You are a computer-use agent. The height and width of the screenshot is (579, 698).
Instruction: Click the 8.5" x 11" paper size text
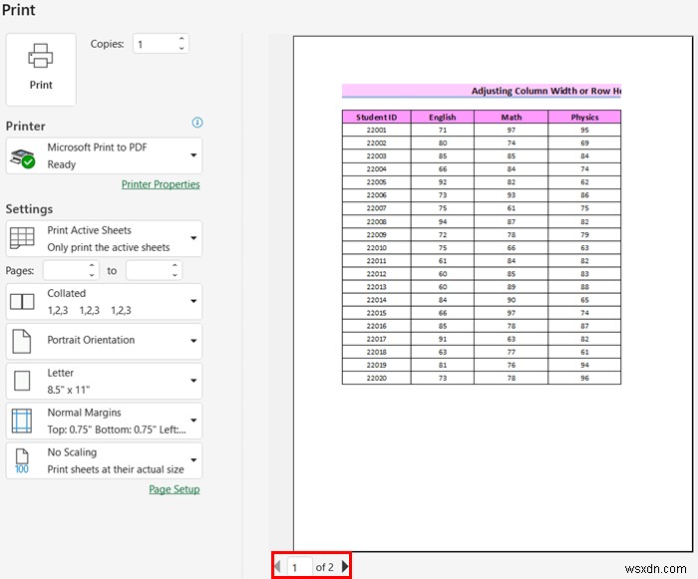coord(69,390)
